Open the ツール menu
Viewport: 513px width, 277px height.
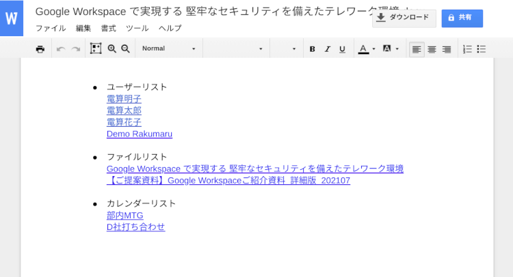coord(137,29)
